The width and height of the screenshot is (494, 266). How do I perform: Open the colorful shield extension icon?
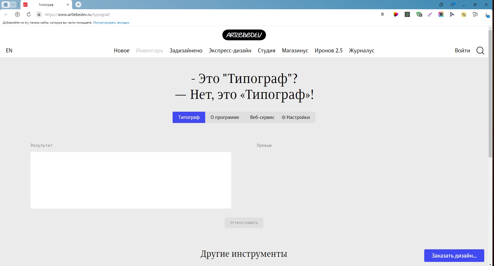tap(396, 14)
